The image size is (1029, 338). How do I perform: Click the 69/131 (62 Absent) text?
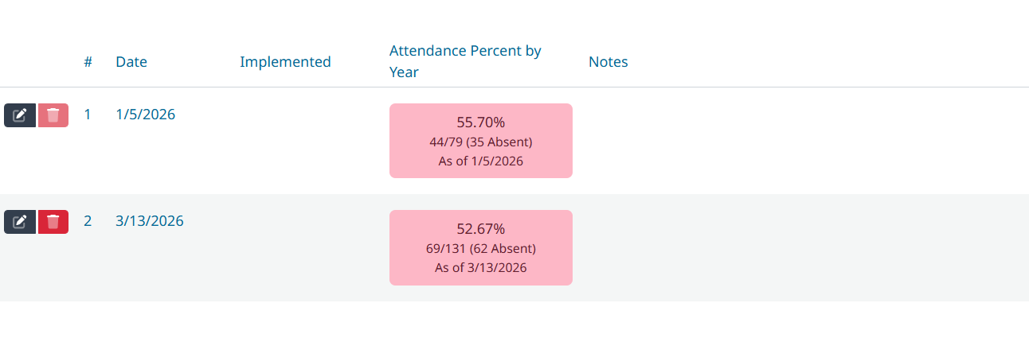481,249
